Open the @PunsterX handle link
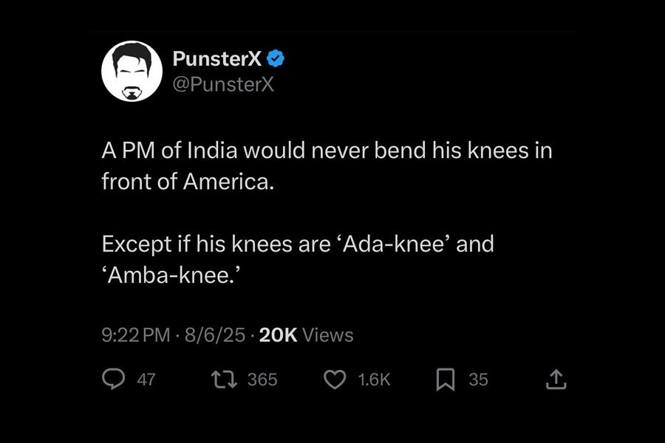665x443 pixels. pyautogui.click(x=222, y=84)
